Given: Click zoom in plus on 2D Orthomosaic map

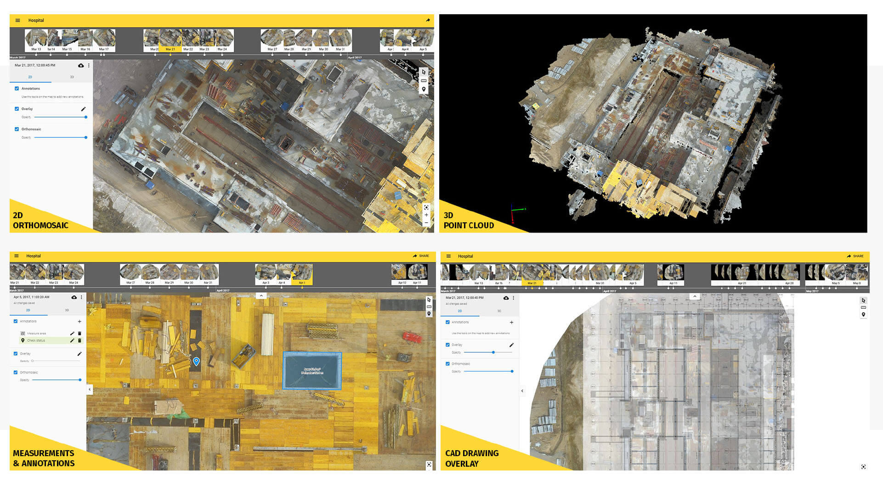Looking at the screenshot, I should [x=426, y=215].
